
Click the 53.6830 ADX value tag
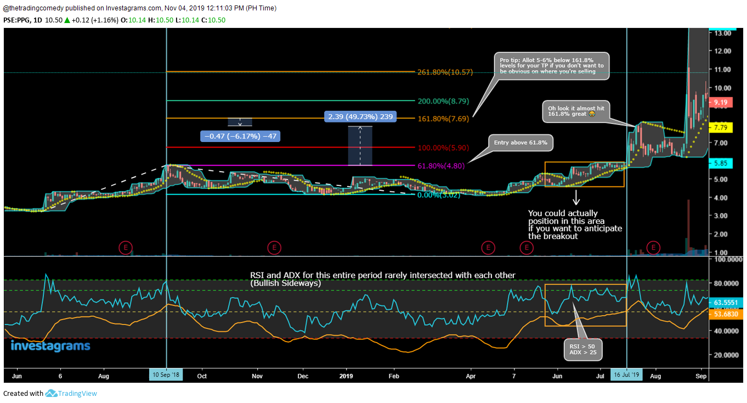tap(726, 314)
